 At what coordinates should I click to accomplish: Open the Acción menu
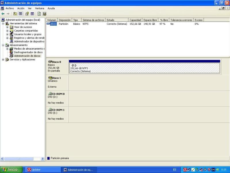21,8
